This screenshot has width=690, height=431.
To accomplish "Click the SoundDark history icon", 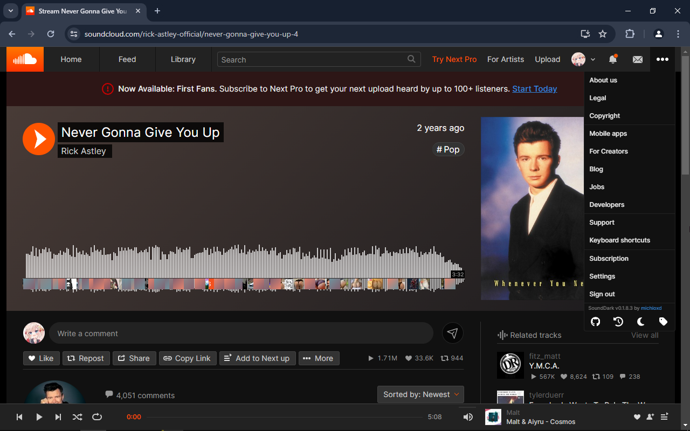I will (618, 322).
